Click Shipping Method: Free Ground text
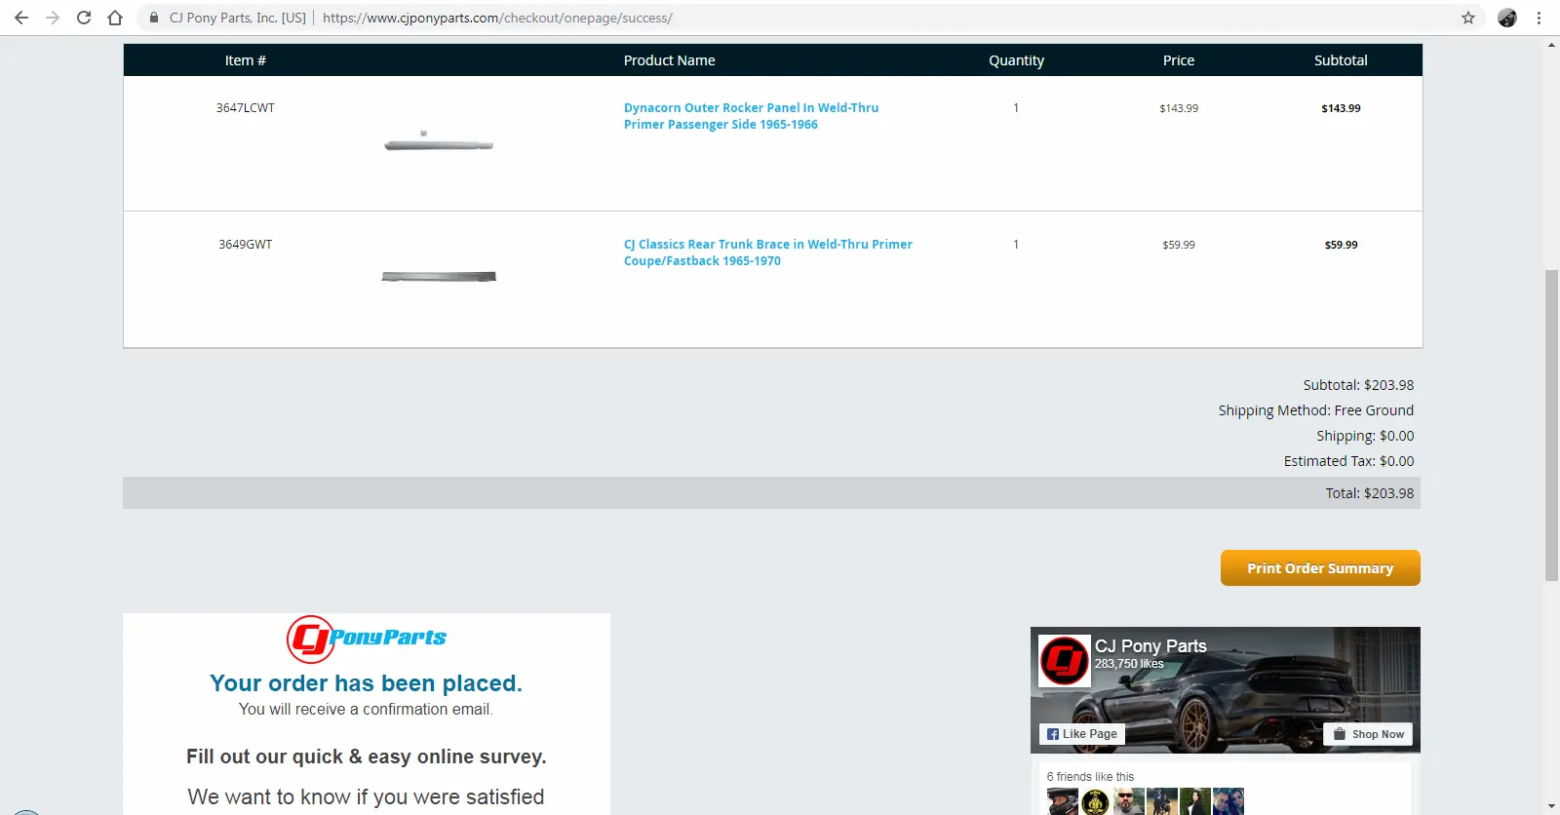This screenshot has width=1560, height=815. 1315,410
